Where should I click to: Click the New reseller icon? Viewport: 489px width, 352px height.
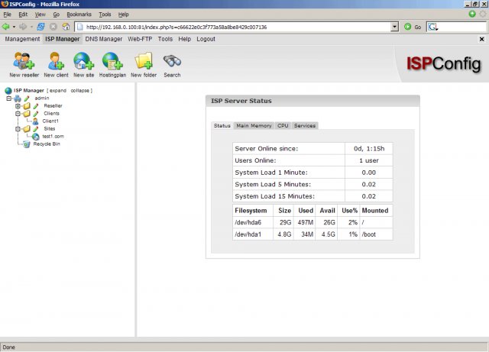point(24,61)
